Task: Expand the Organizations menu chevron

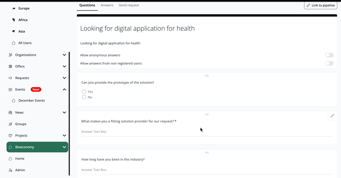Action: click(64, 55)
